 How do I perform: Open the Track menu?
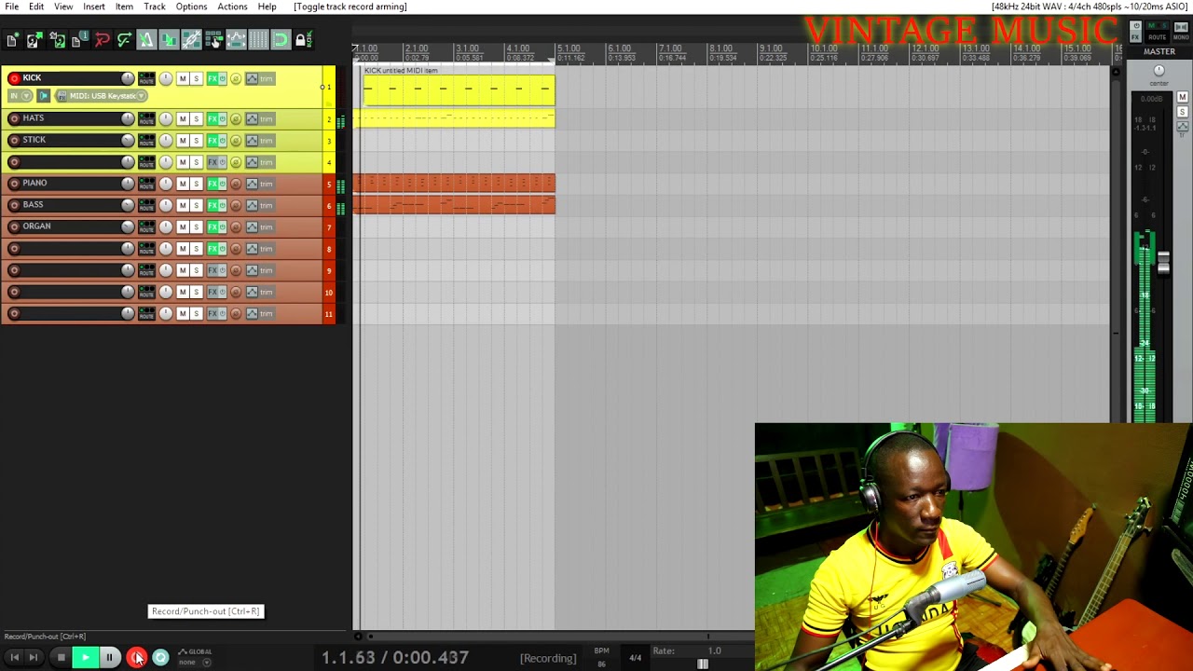click(x=155, y=7)
